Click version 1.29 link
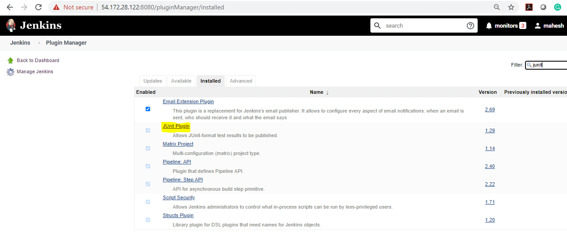The height and width of the screenshot is (247, 567). click(x=490, y=131)
